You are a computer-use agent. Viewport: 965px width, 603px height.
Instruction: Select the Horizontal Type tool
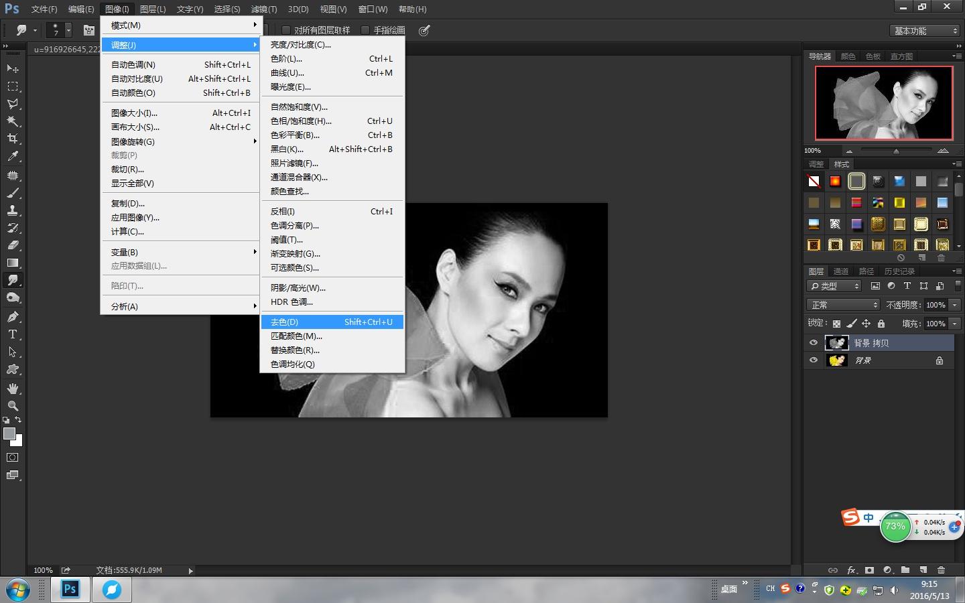13,334
